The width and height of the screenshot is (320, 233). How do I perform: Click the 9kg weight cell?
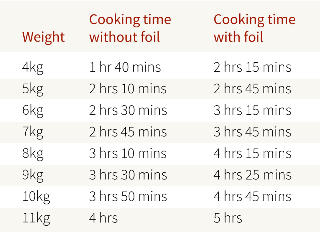(33, 175)
